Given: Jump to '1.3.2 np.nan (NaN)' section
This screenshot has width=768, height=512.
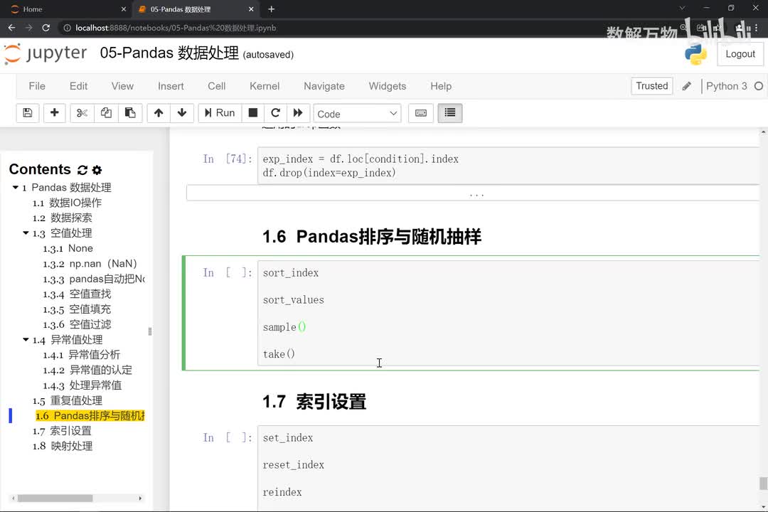Looking at the screenshot, I should 90,264.
